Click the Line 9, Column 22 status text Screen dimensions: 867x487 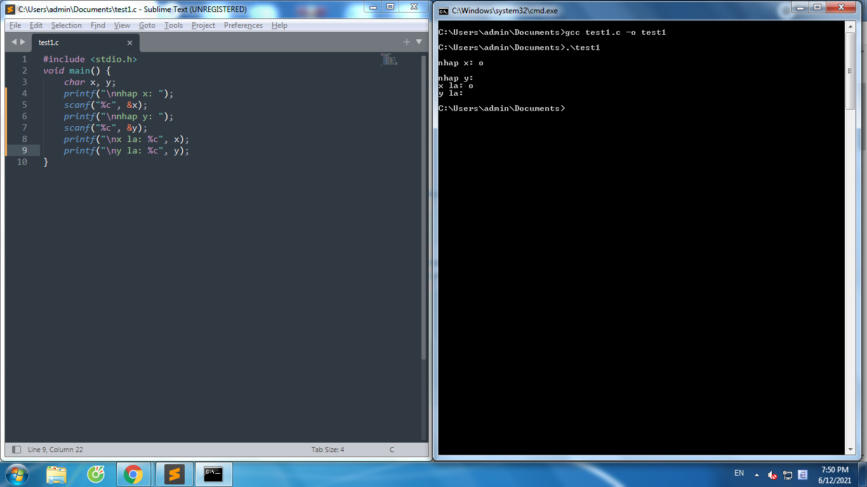pos(55,450)
